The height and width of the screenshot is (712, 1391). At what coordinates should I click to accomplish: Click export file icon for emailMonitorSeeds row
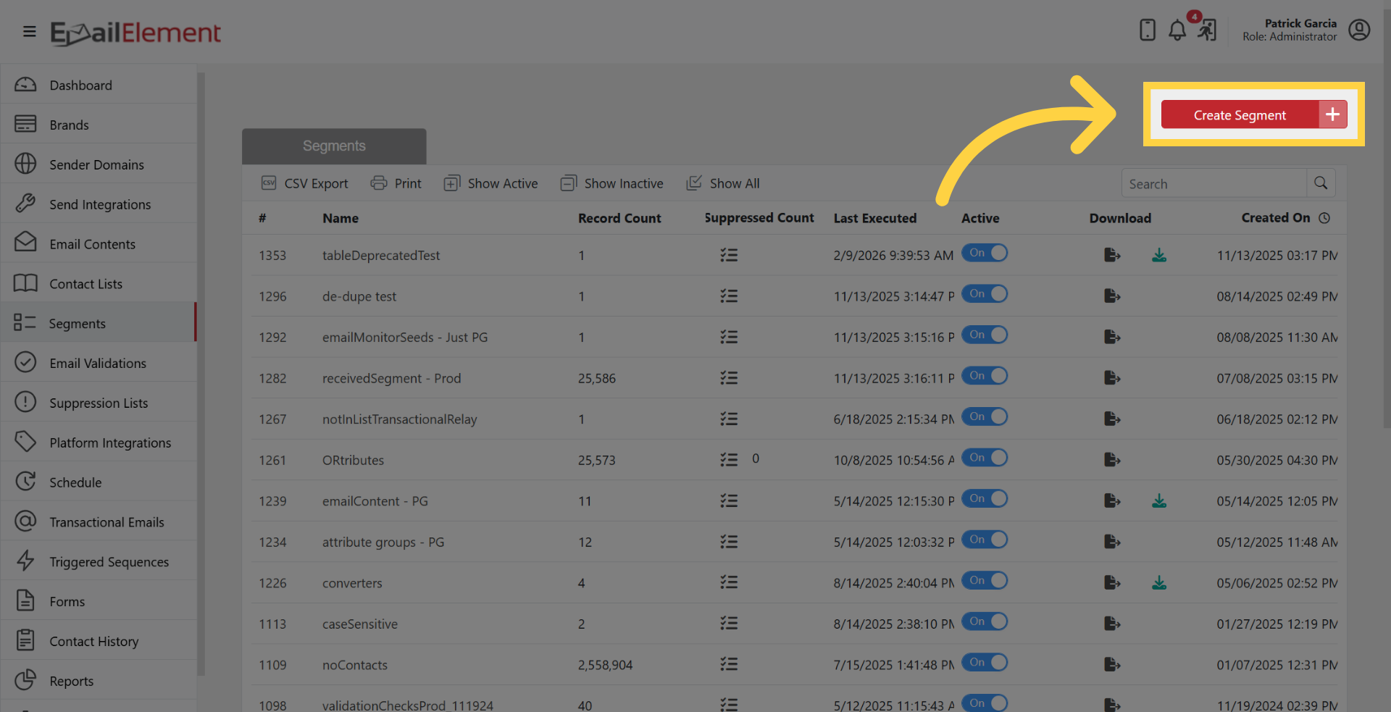coord(1112,337)
